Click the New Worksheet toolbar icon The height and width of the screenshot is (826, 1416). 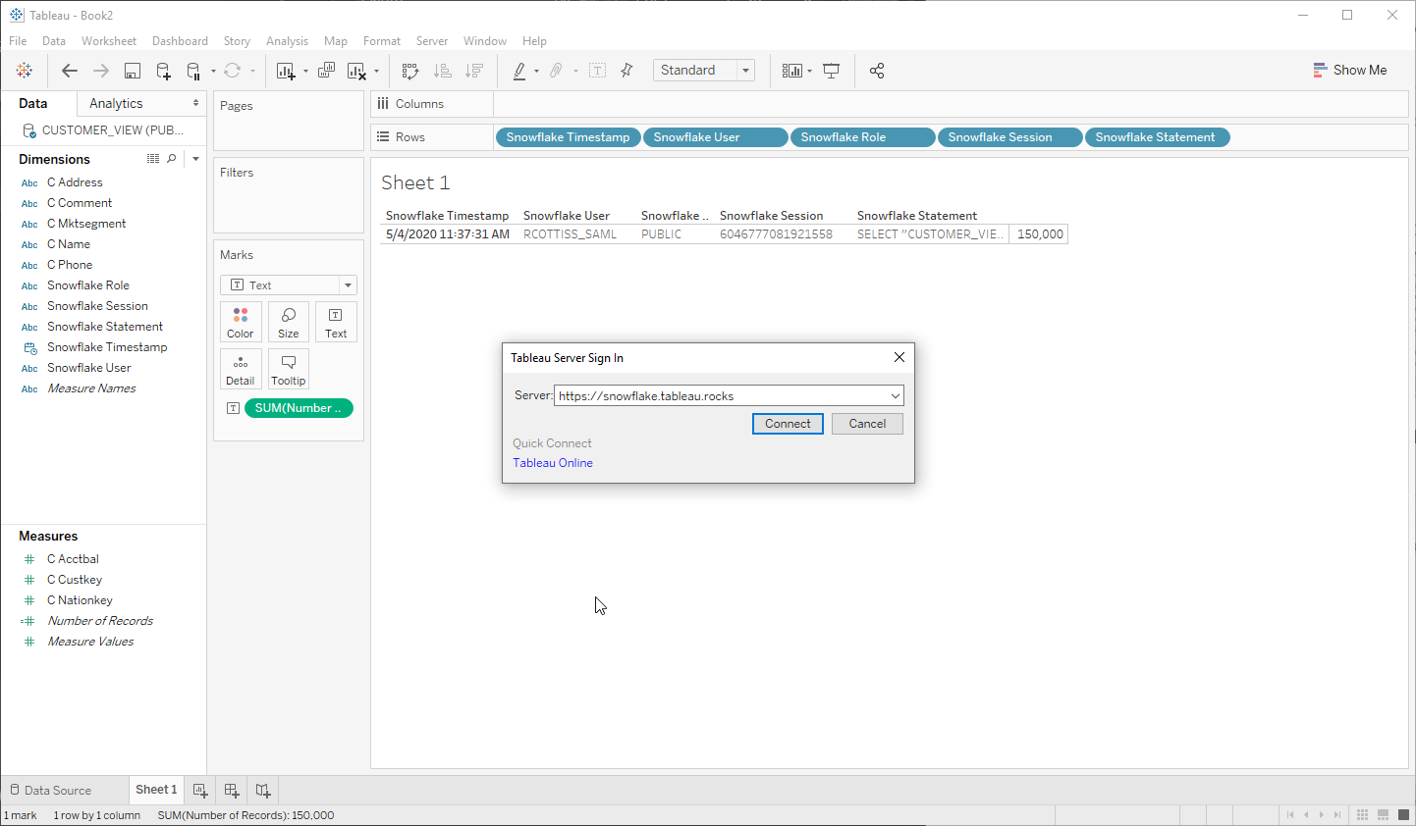(x=286, y=71)
